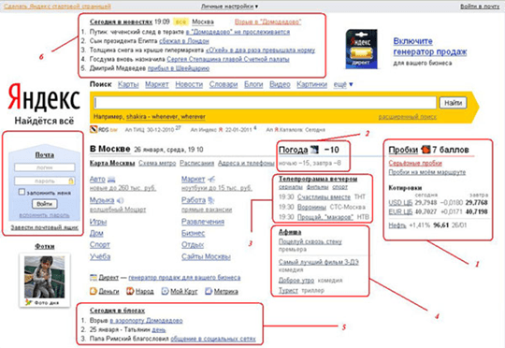Switch to the Видео tab
Viewport: 505px width, 348px height.
[x=280, y=84]
